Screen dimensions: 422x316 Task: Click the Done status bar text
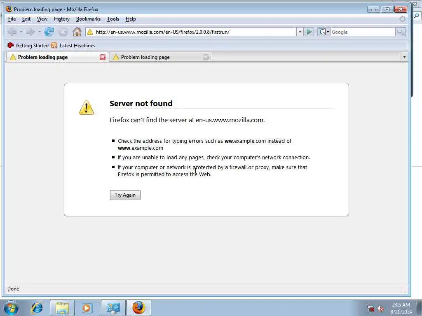(13, 289)
